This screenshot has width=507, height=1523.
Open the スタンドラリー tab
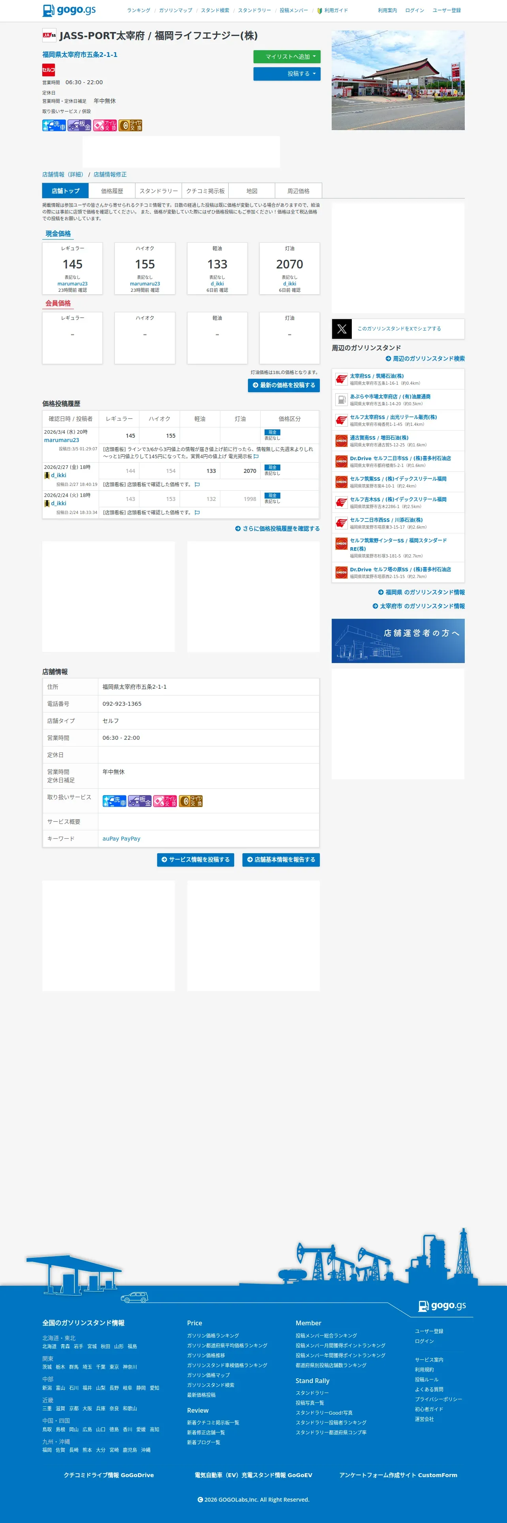coord(158,191)
